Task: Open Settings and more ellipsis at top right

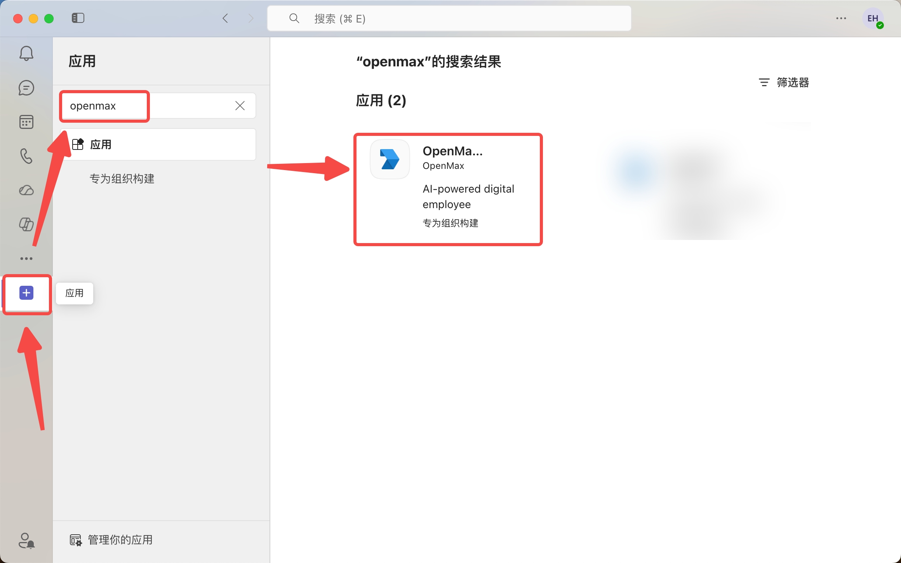Action: [841, 18]
